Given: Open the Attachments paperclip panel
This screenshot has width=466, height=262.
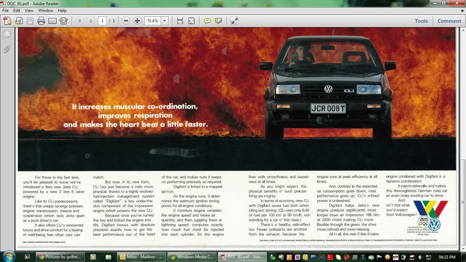Looking at the screenshot, I should click(6, 49).
